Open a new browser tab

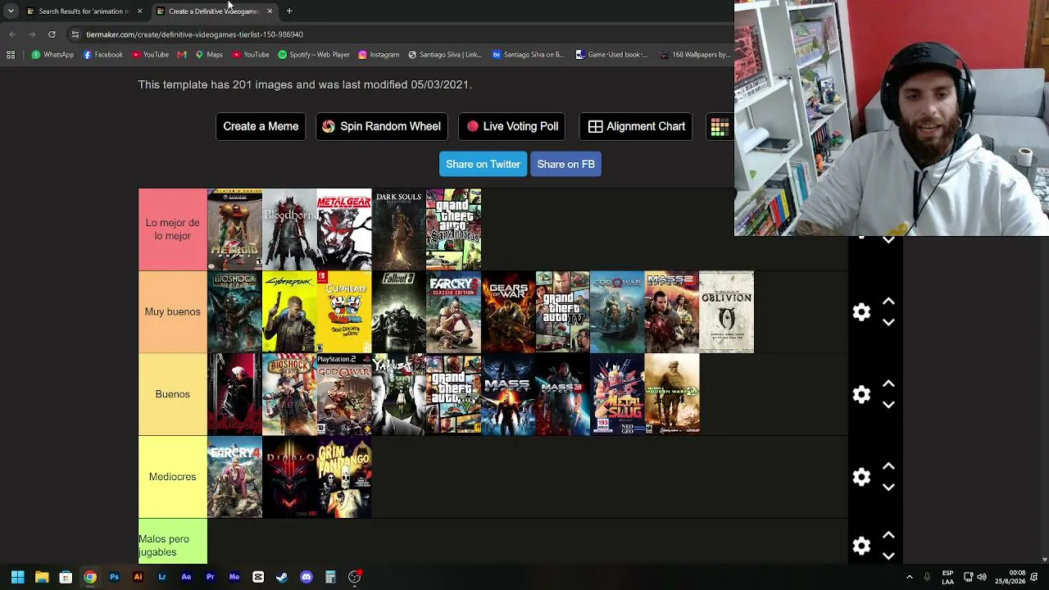289,11
